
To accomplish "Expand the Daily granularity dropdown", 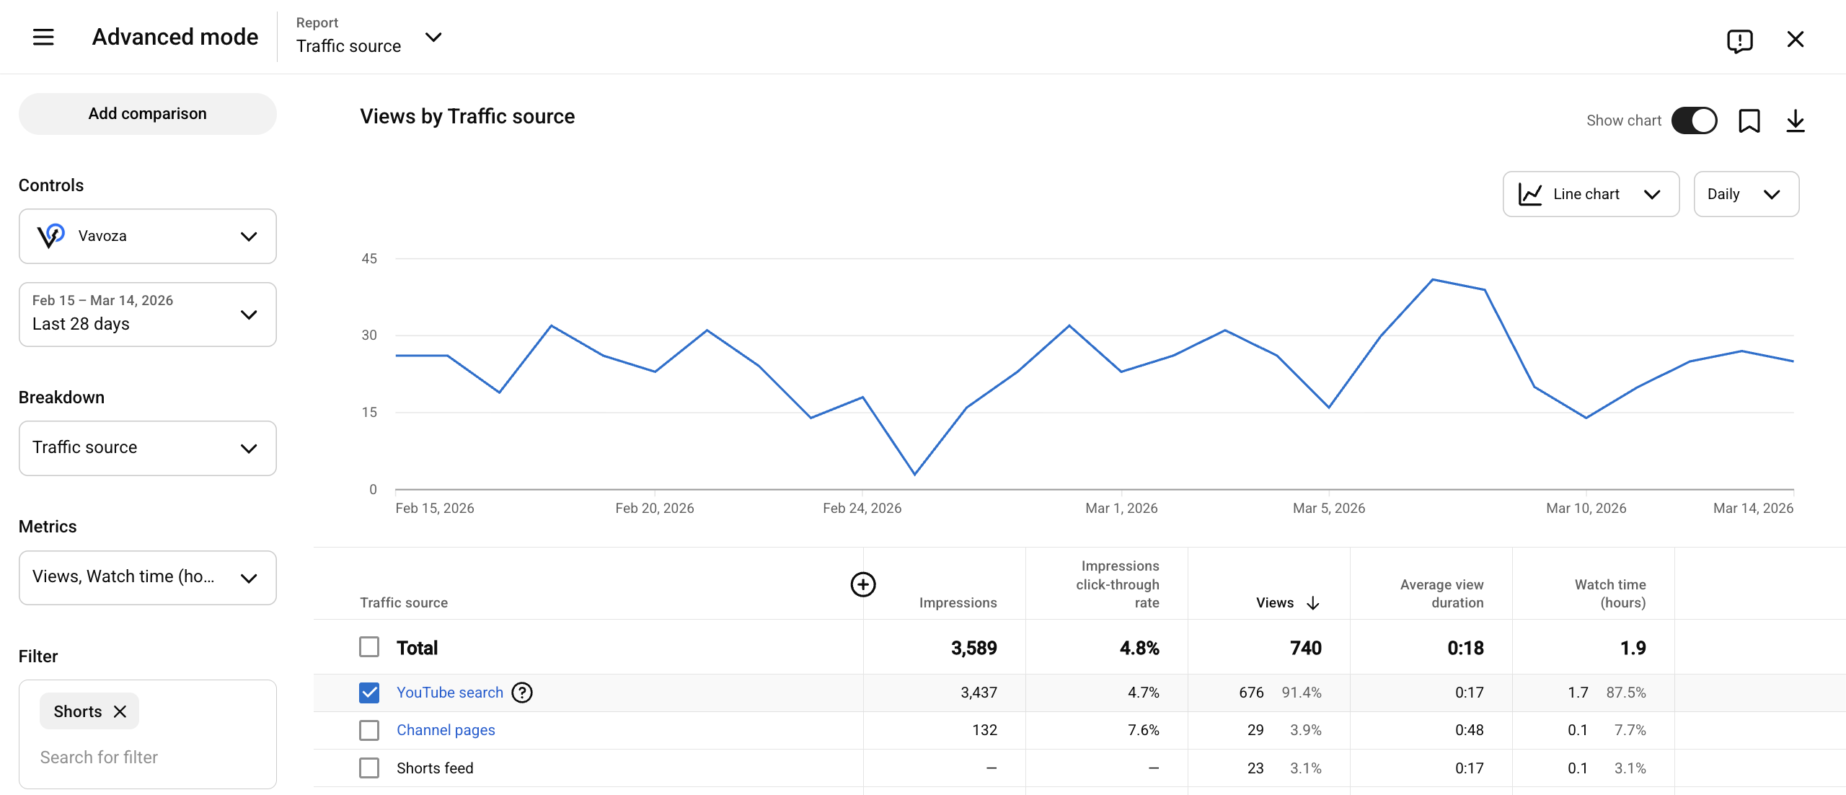I will point(1745,194).
